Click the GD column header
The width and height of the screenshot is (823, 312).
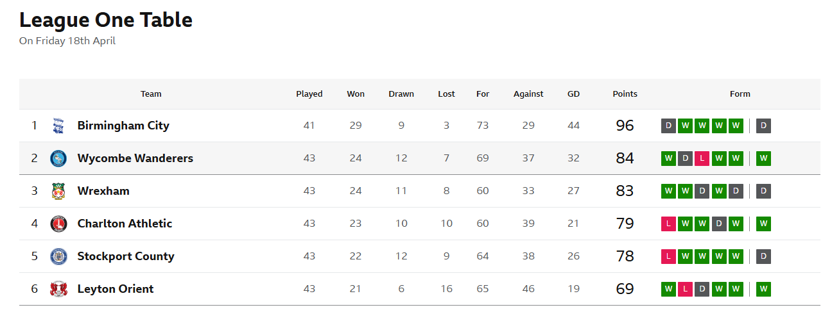[x=573, y=94]
